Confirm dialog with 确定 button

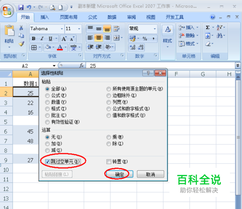120,174
